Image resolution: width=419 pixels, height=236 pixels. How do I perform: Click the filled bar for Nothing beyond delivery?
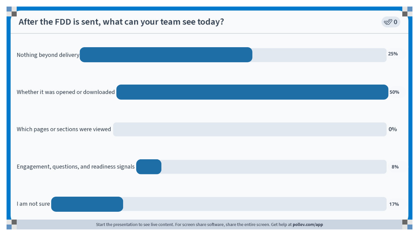[166, 55]
